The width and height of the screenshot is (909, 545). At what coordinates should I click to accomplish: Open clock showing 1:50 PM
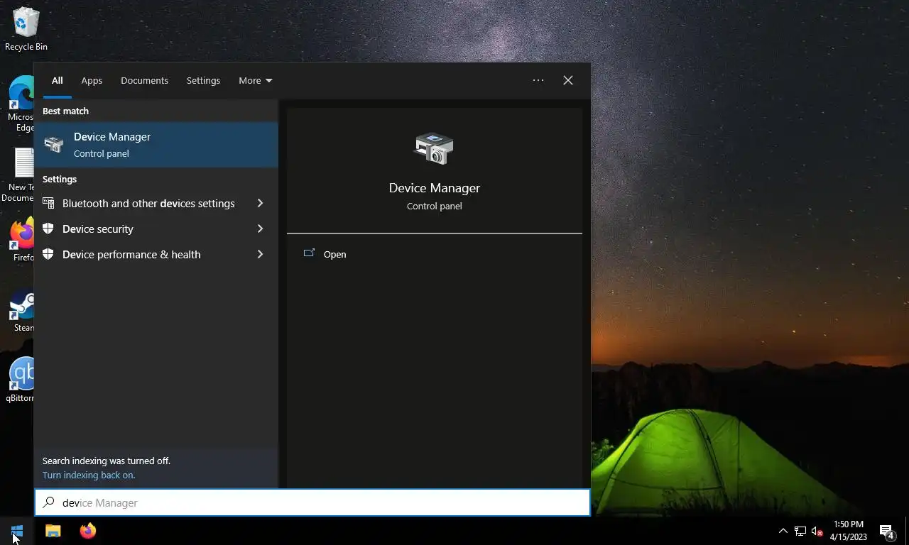[849, 531]
